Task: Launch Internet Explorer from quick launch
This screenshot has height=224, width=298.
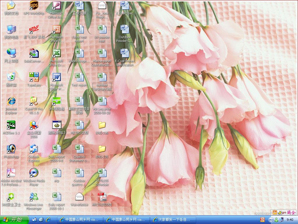Action: click(48, 220)
